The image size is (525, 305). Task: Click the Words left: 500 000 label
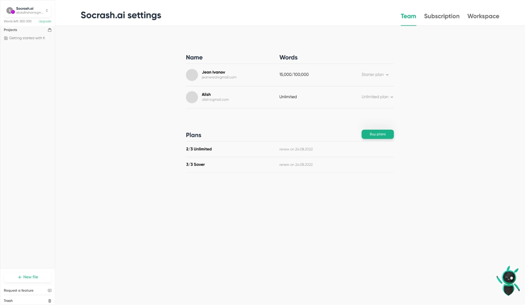pyautogui.click(x=17, y=21)
